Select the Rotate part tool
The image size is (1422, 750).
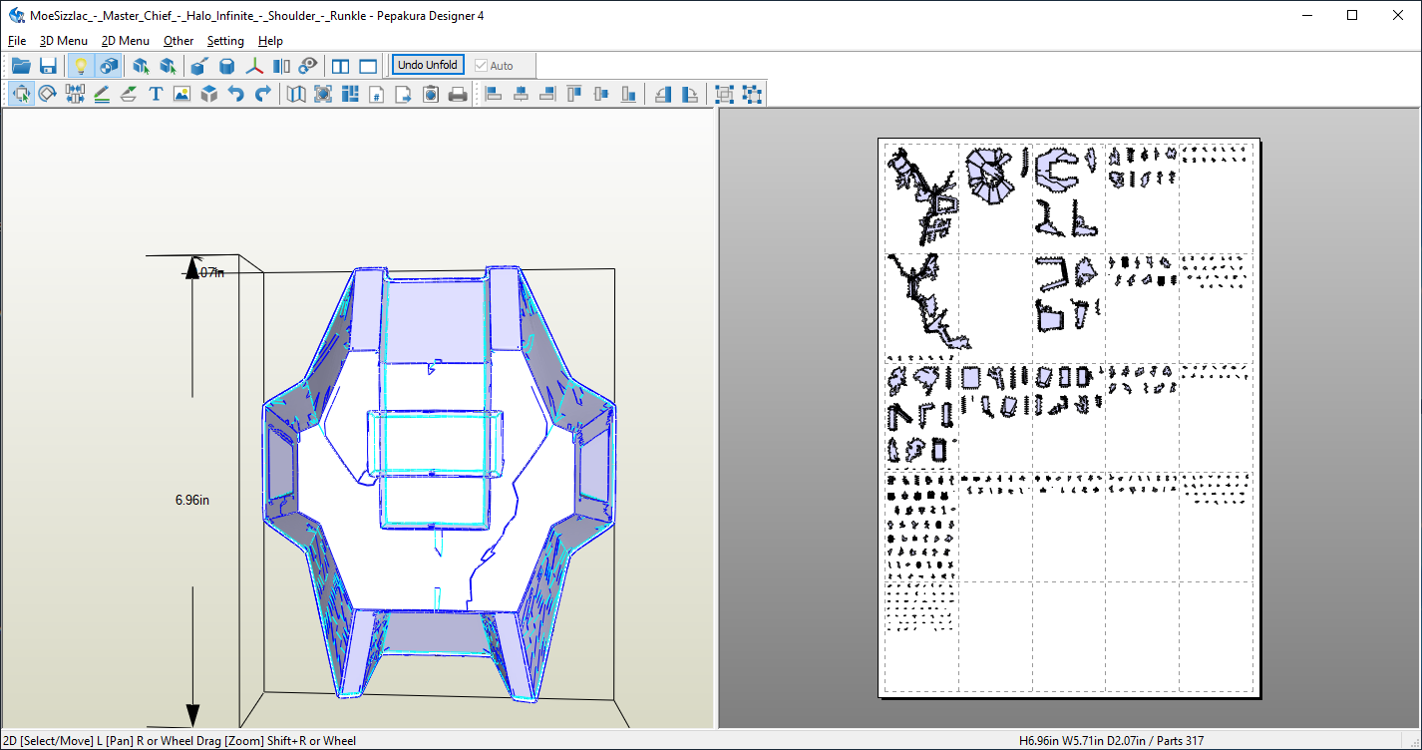tap(47, 94)
